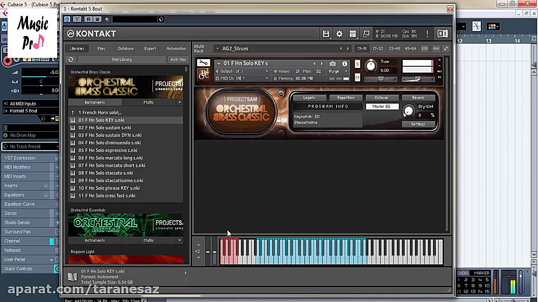Viewport: 538px width, 302px height.
Task: Expand the Purge dropdown menu
Action: coord(345,71)
